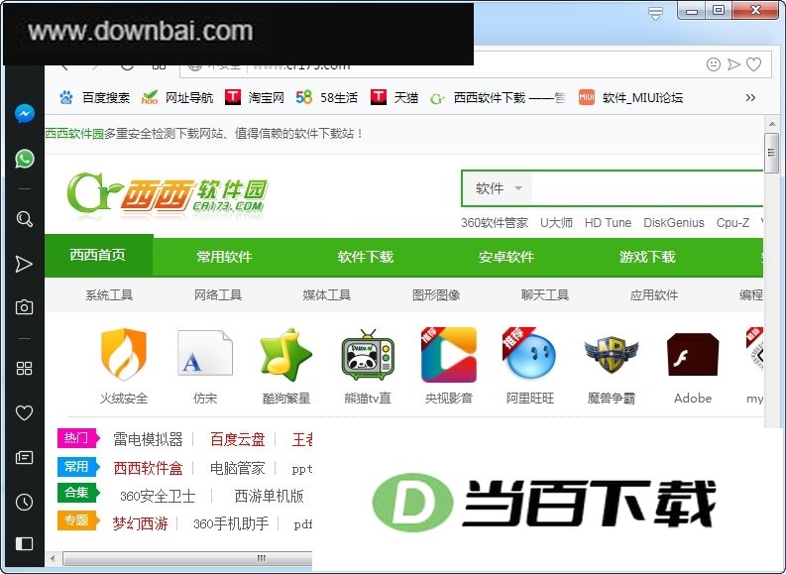Open 西西软件盒 link

coord(148,468)
